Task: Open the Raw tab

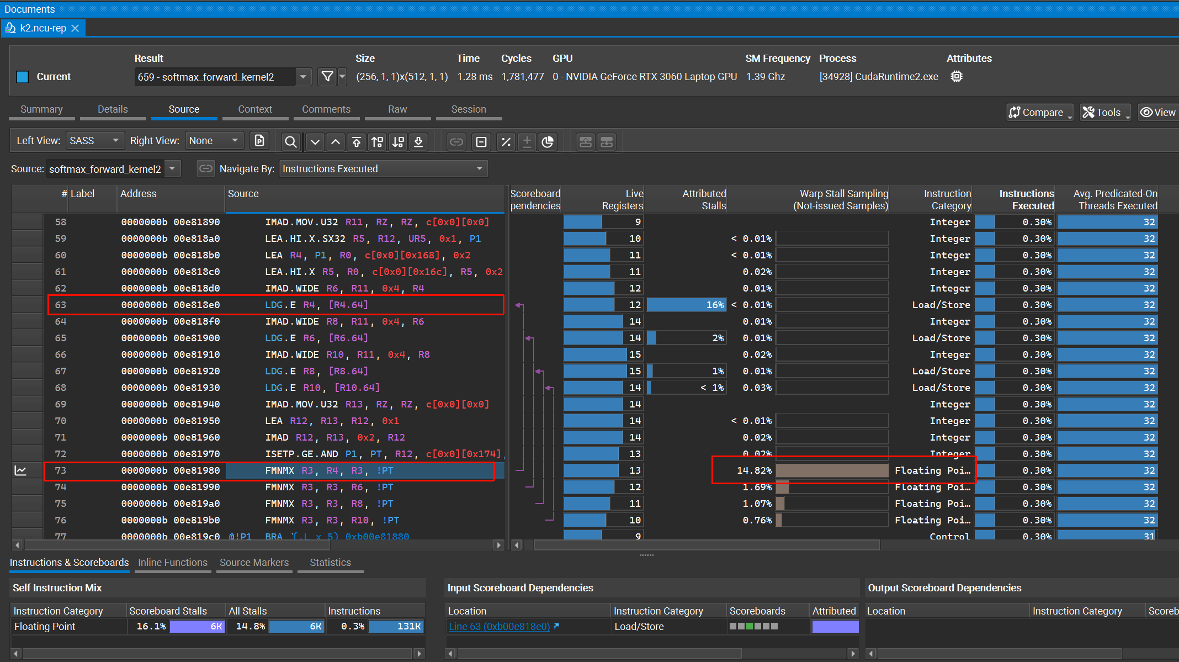Action: point(397,109)
